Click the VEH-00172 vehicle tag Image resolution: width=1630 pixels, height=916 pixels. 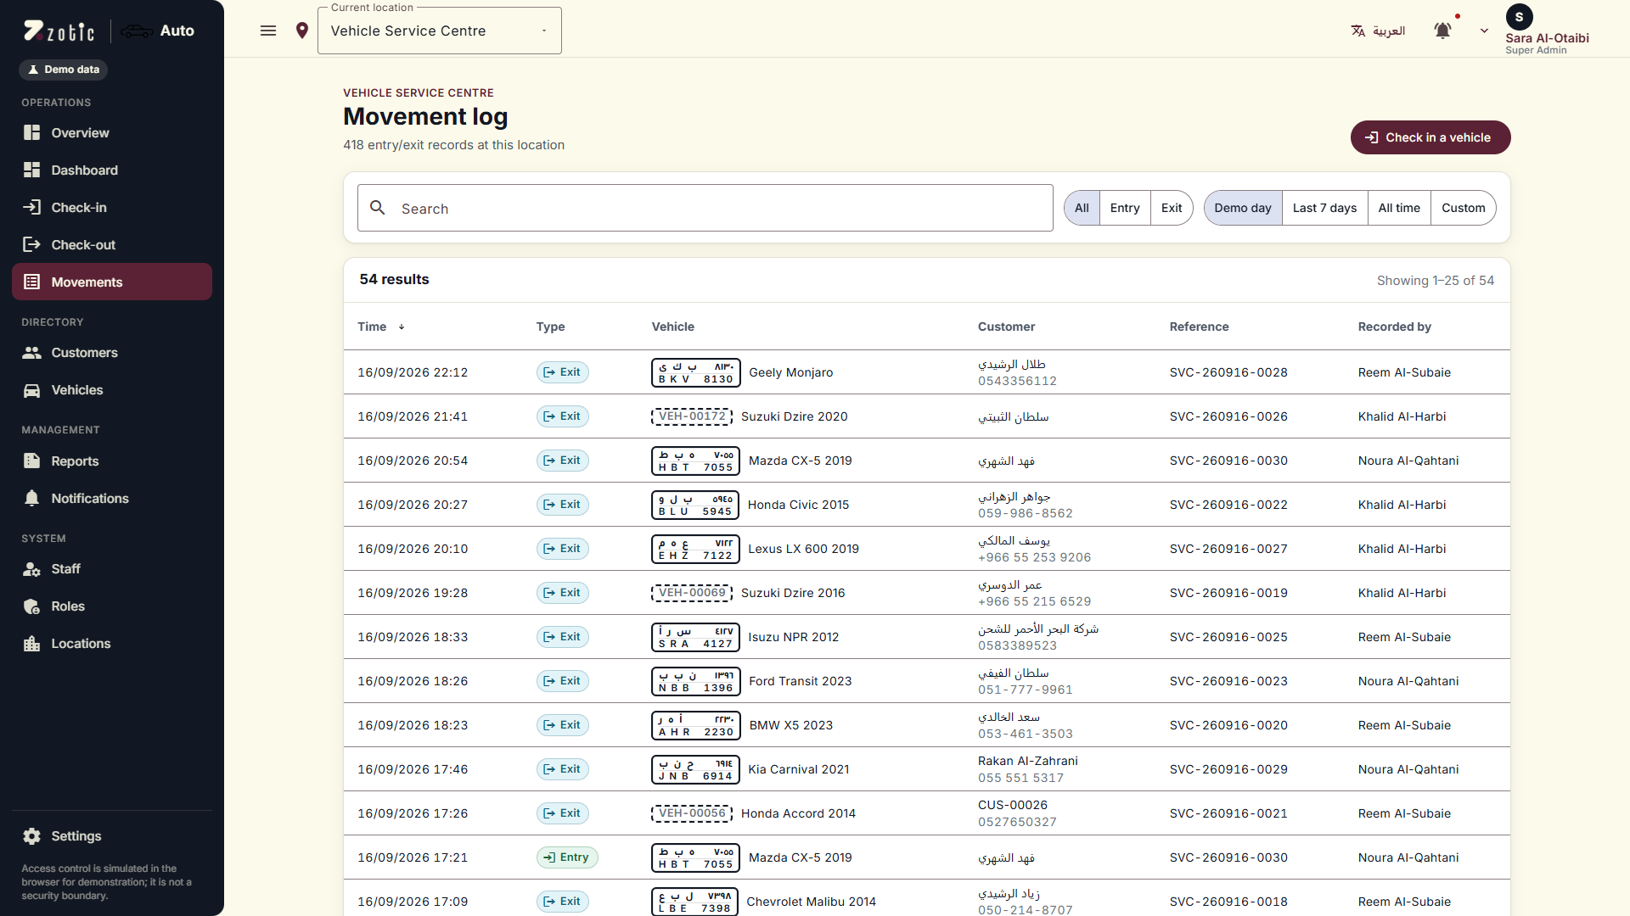pyautogui.click(x=692, y=416)
